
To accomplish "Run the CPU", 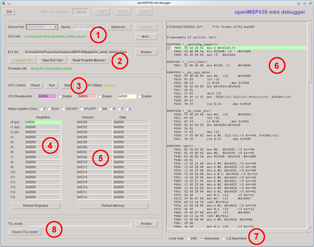I will point(52,85).
